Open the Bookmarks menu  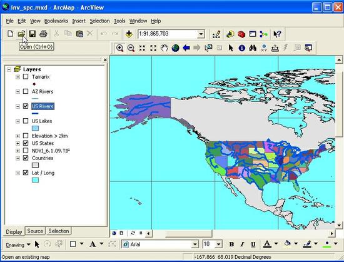[56, 21]
